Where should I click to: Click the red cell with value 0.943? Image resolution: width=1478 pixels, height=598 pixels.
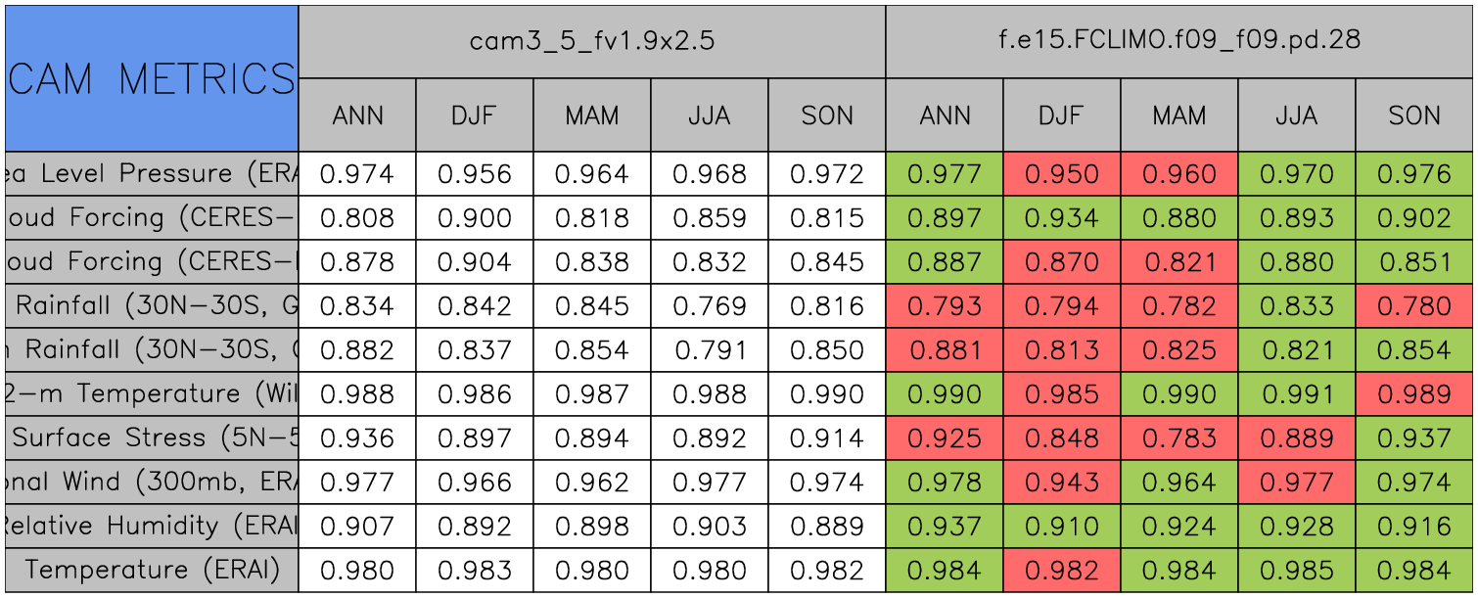pyautogui.click(x=1061, y=482)
